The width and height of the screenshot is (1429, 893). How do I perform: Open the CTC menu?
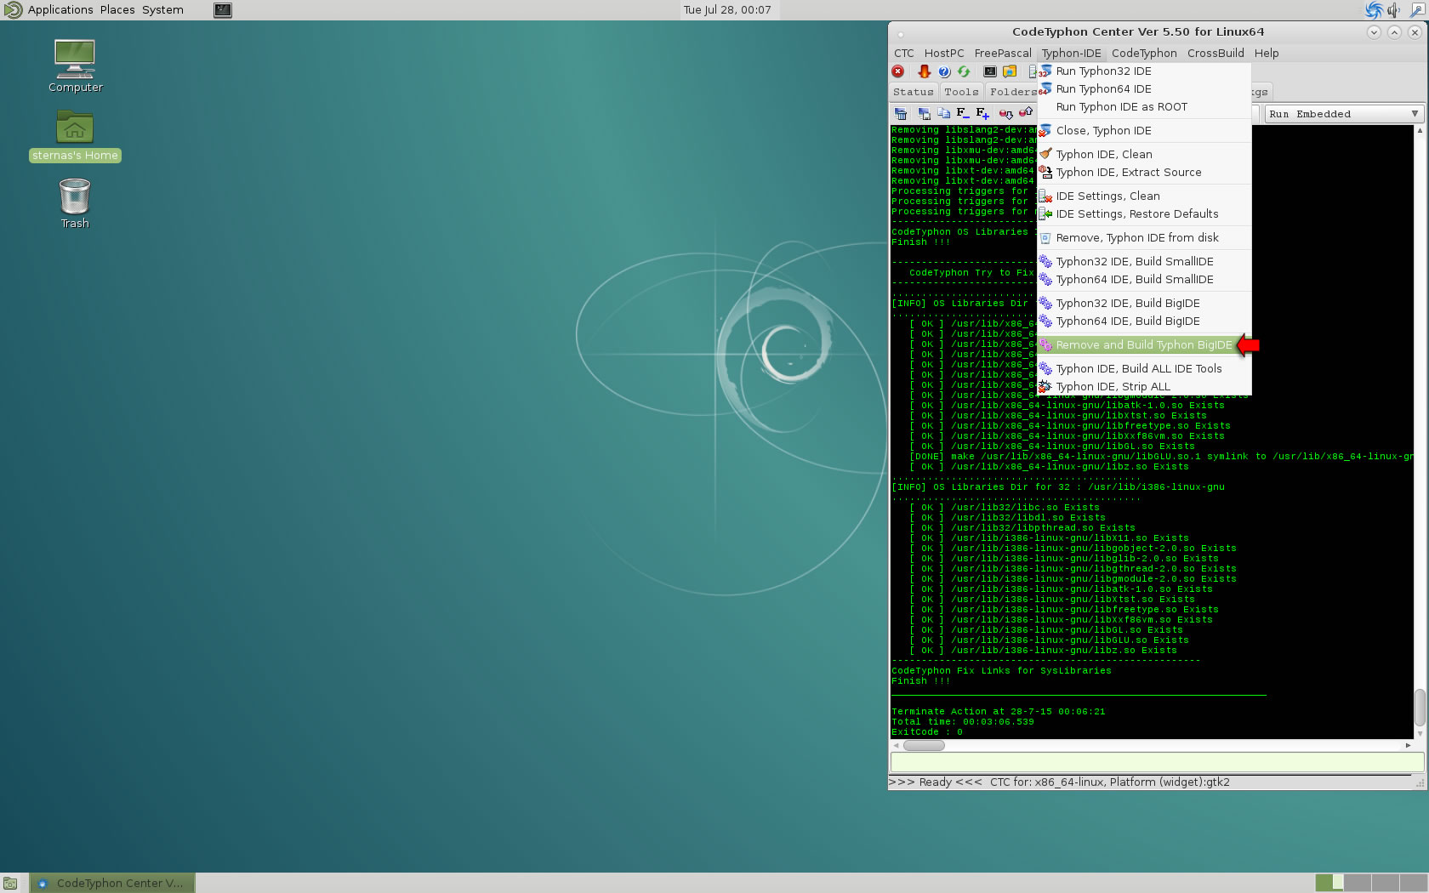click(x=903, y=53)
